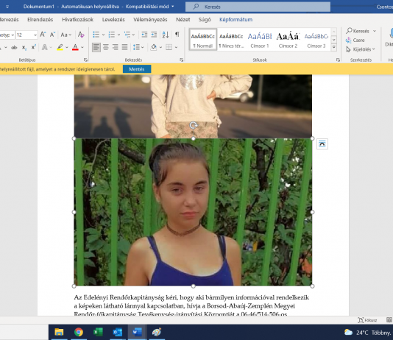Open the Súgó help tab
This screenshot has height=340, width=393.
click(x=205, y=20)
